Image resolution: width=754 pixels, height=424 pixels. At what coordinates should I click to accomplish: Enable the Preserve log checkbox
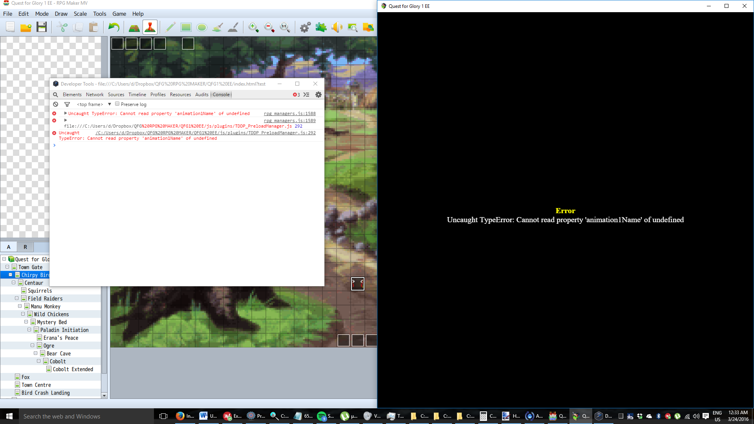click(117, 104)
